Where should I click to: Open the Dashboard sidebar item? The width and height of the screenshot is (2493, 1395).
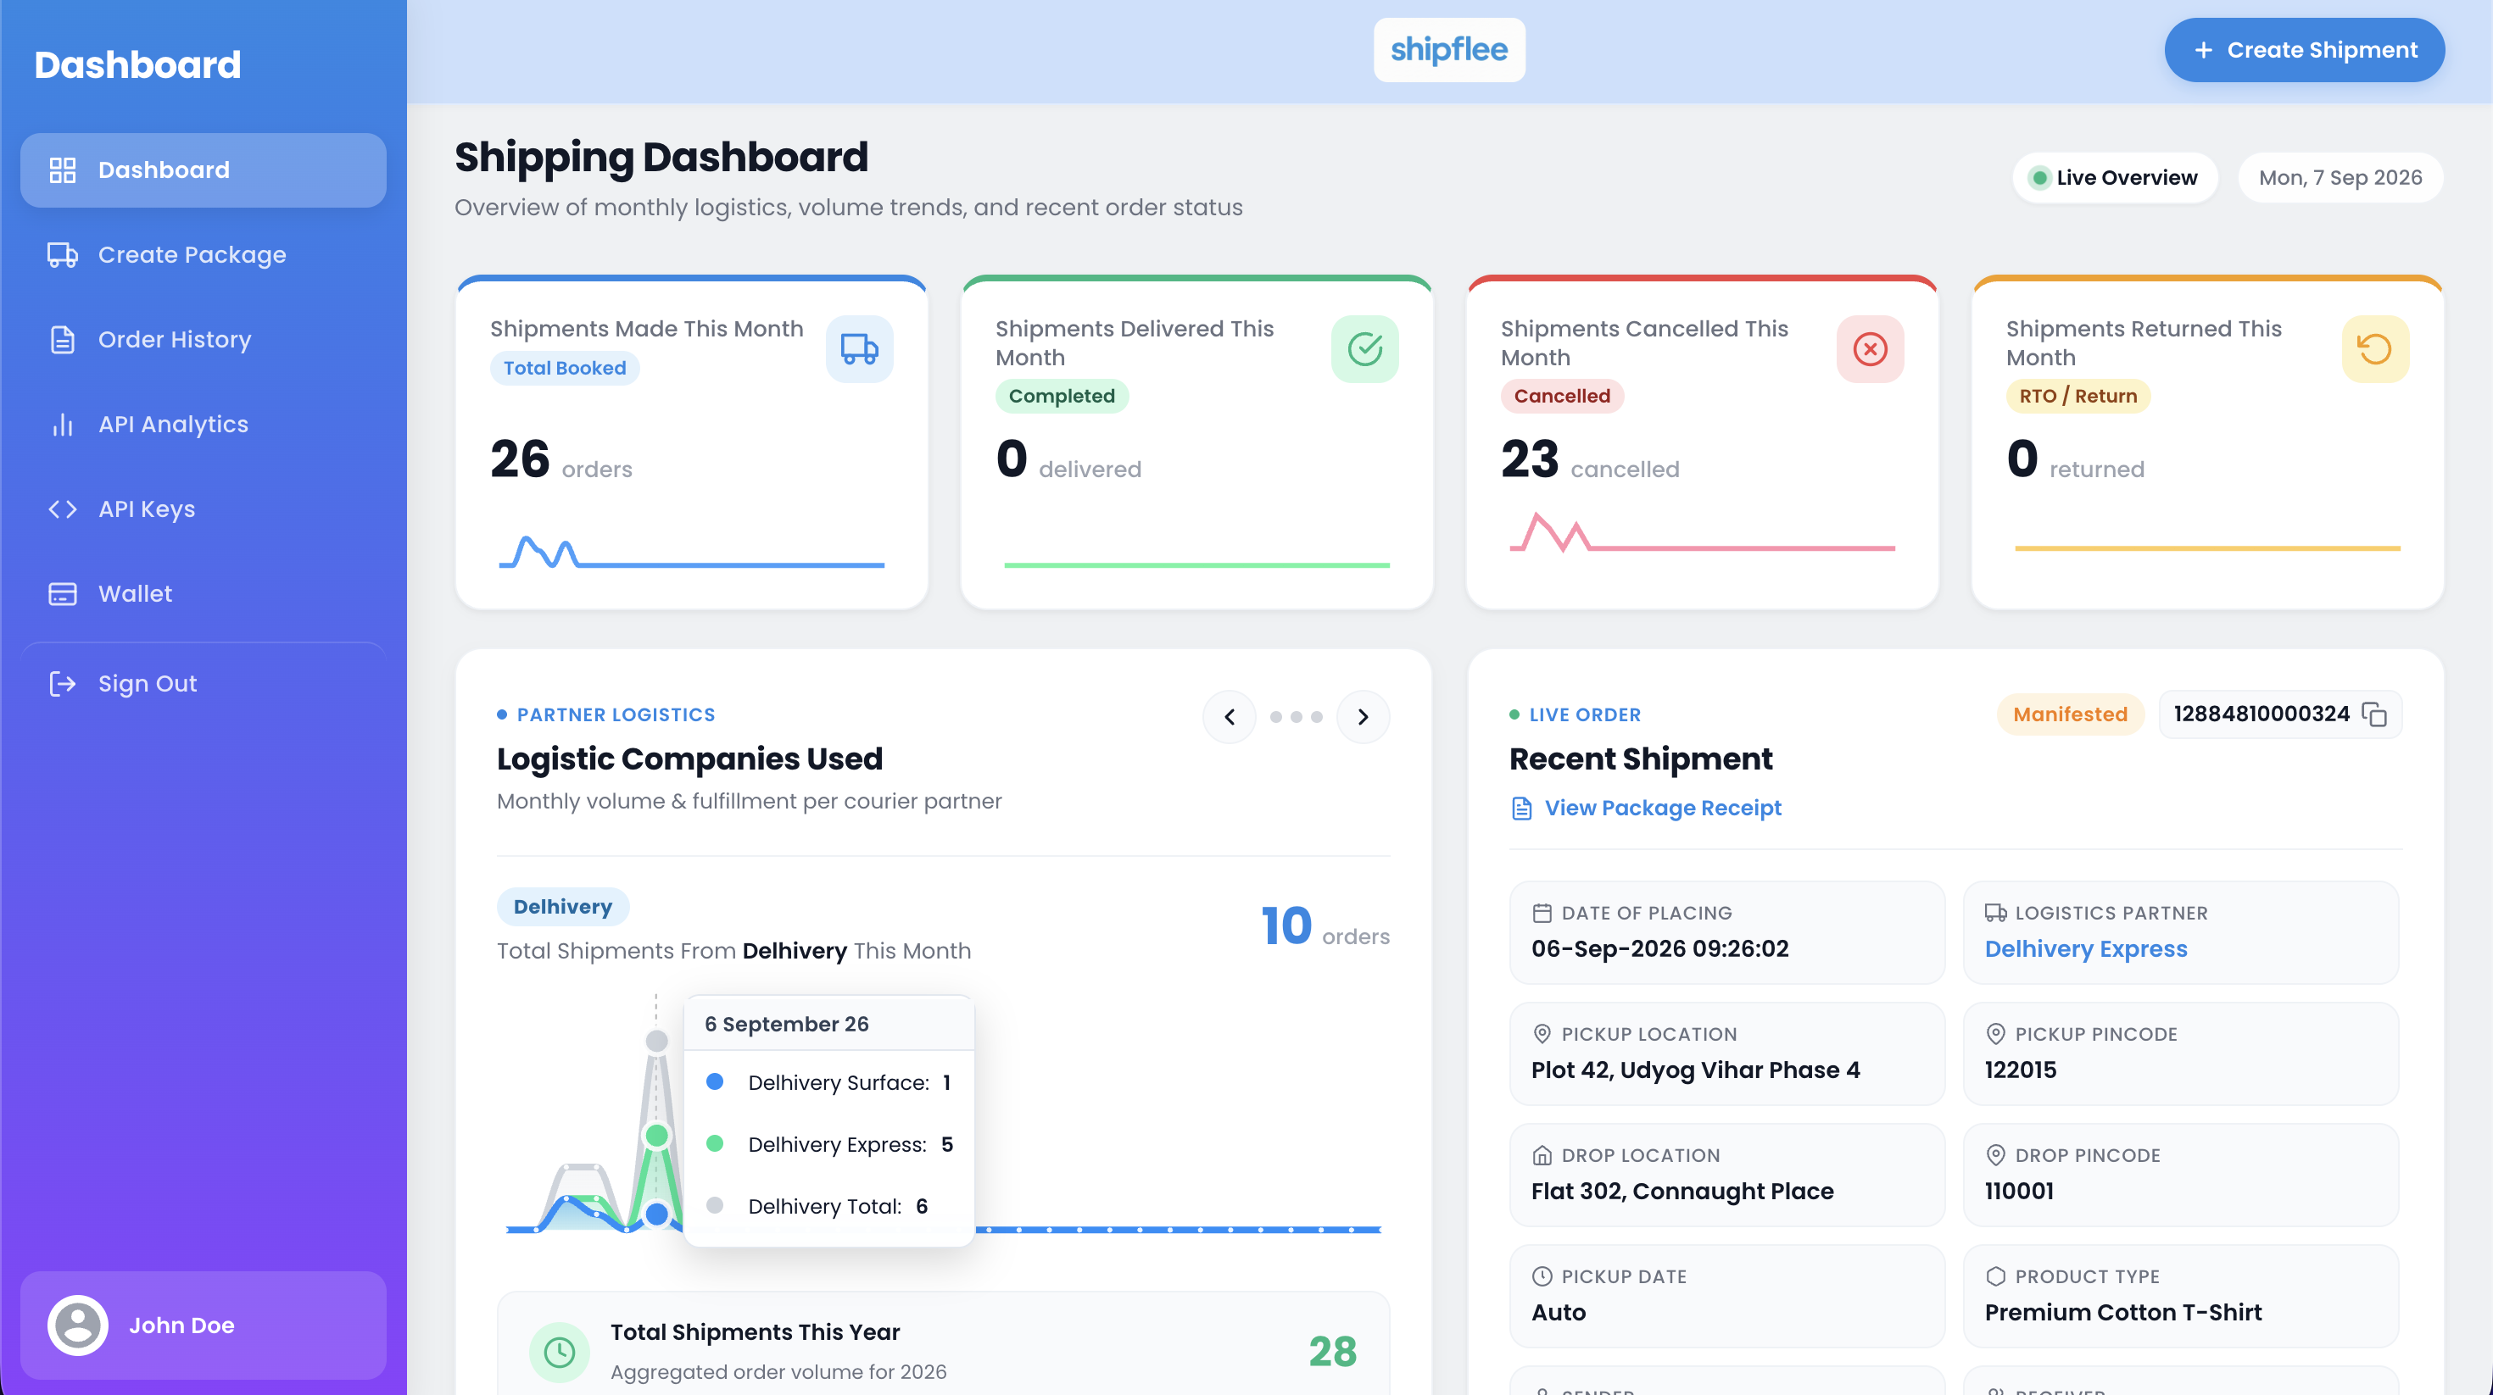(204, 170)
